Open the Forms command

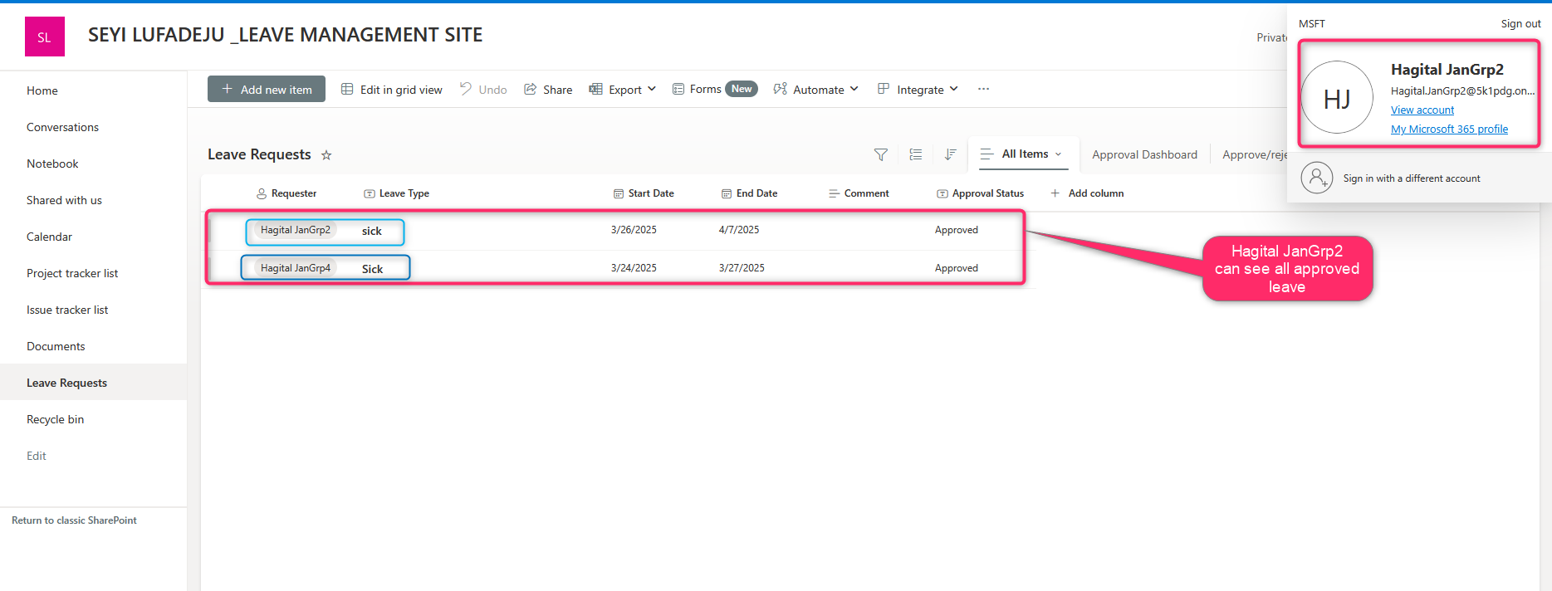point(715,89)
